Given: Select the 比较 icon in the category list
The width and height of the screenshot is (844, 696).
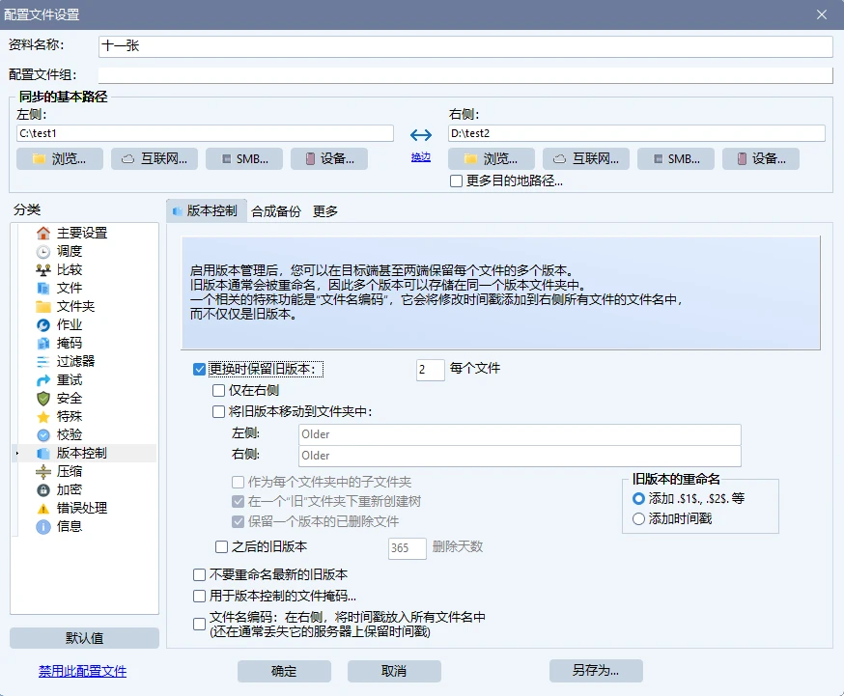Looking at the screenshot, I should pos(43,269).
